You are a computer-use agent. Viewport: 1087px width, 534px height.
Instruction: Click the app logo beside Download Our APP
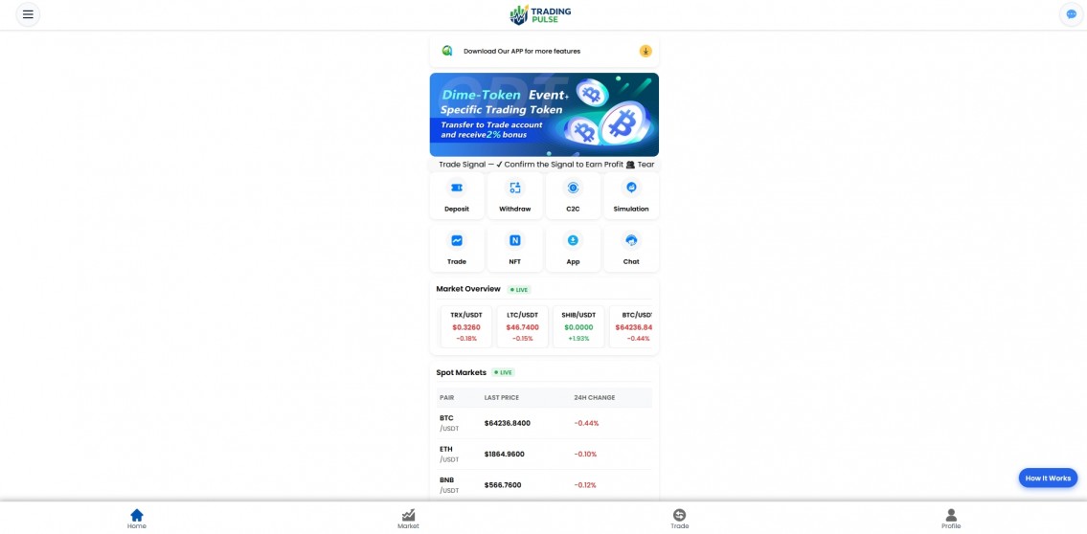(447, 52)
